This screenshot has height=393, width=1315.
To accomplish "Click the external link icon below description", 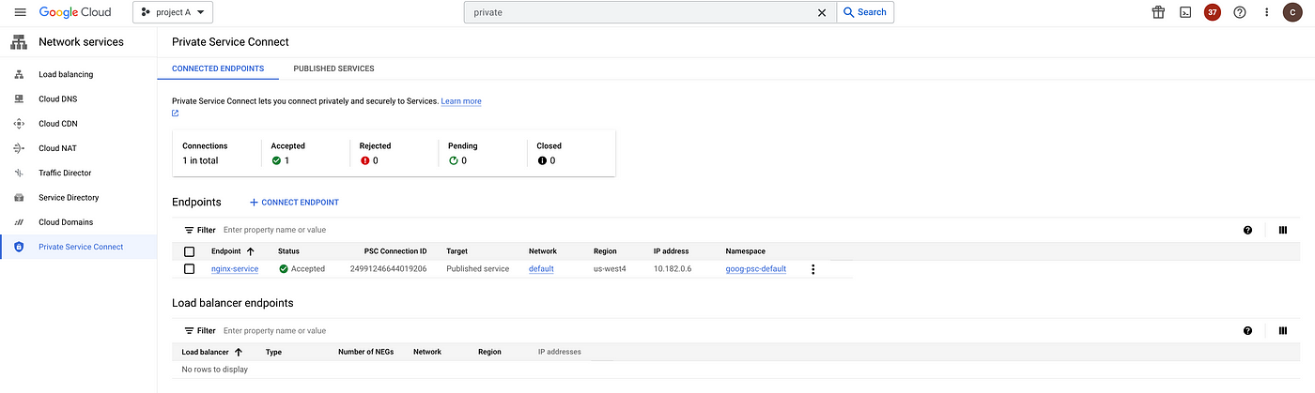I will 176,113.
